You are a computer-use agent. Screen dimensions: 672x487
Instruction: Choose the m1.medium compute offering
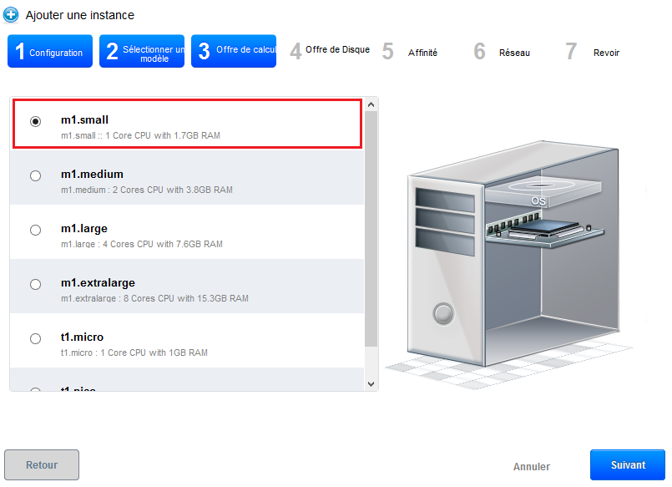pos(35,175)
